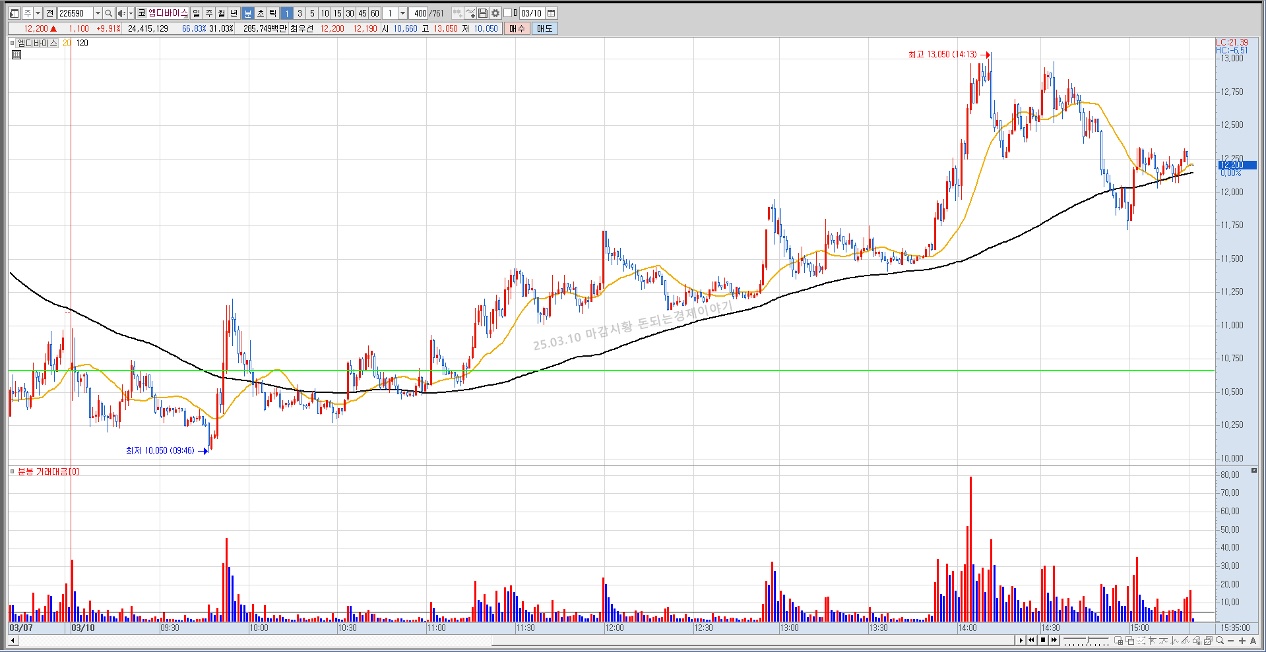This screenshot has width=1266, height=652.
Task: Click the 분봉 거래대금 indicator label
Action: click(48, 471)
